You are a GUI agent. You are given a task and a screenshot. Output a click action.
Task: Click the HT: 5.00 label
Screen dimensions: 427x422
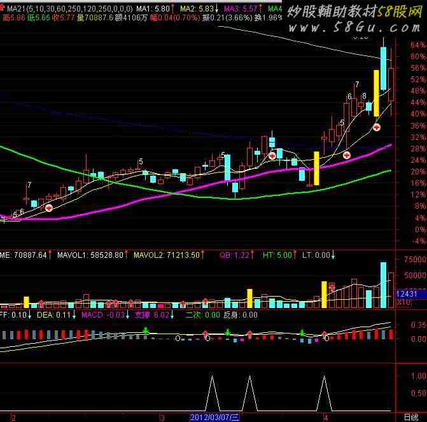pyautogui.click(x=277, y=255)
